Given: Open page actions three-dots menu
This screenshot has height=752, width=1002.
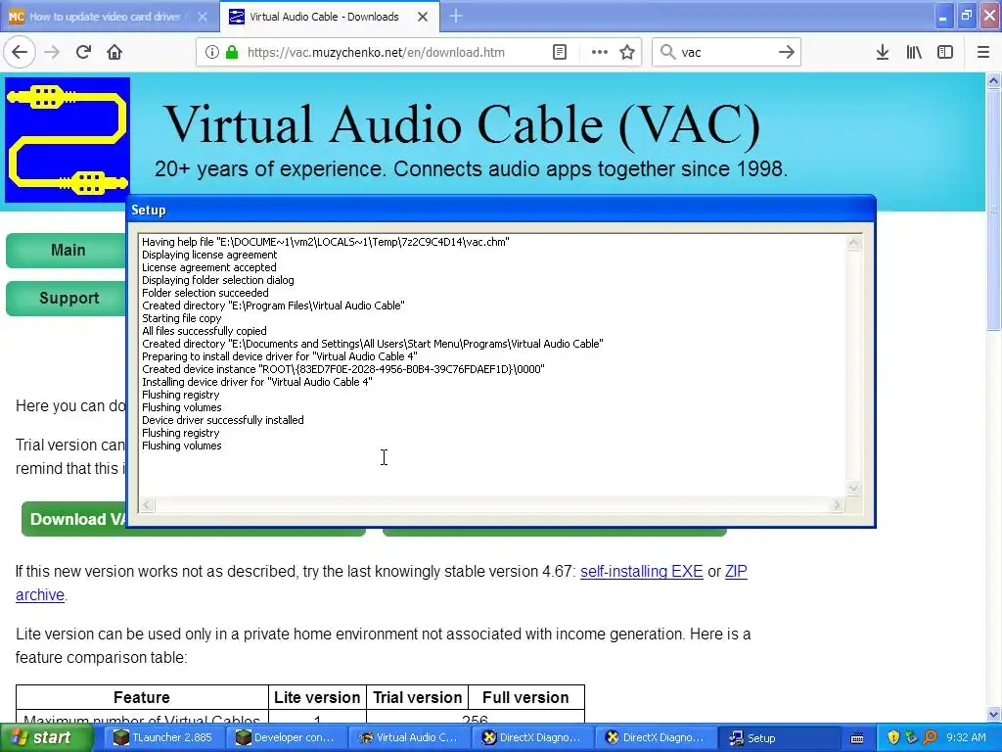Looking at the screenshot, I should 600,52.
